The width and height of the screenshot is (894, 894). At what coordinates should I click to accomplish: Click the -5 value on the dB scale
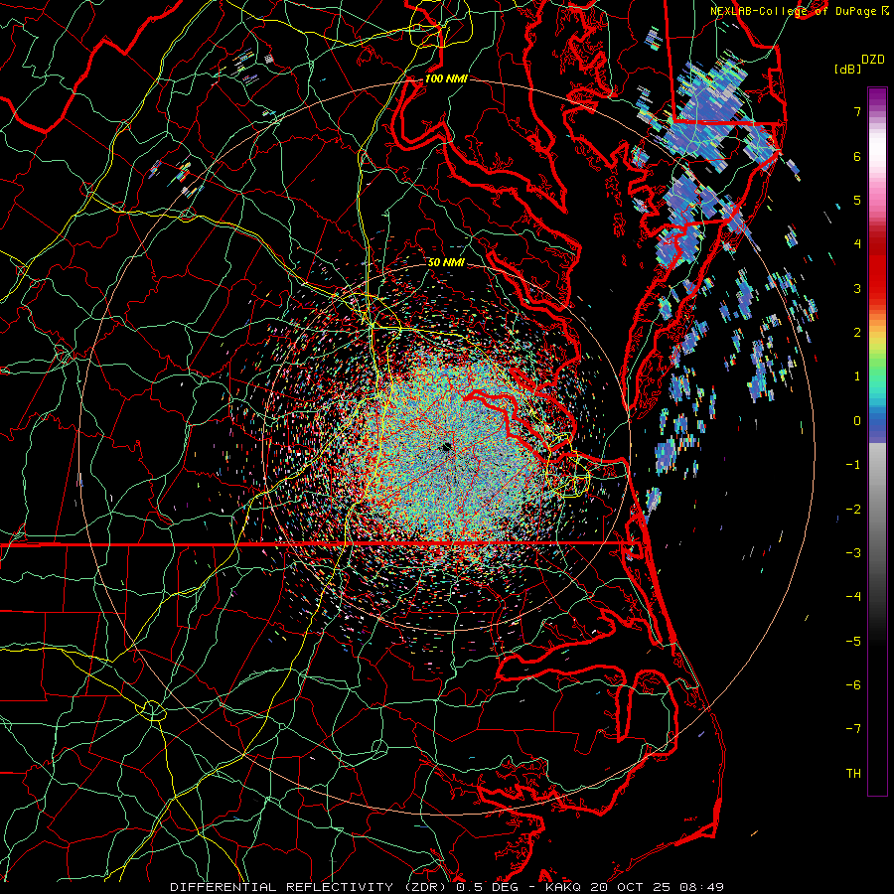[x=853, y=642]
